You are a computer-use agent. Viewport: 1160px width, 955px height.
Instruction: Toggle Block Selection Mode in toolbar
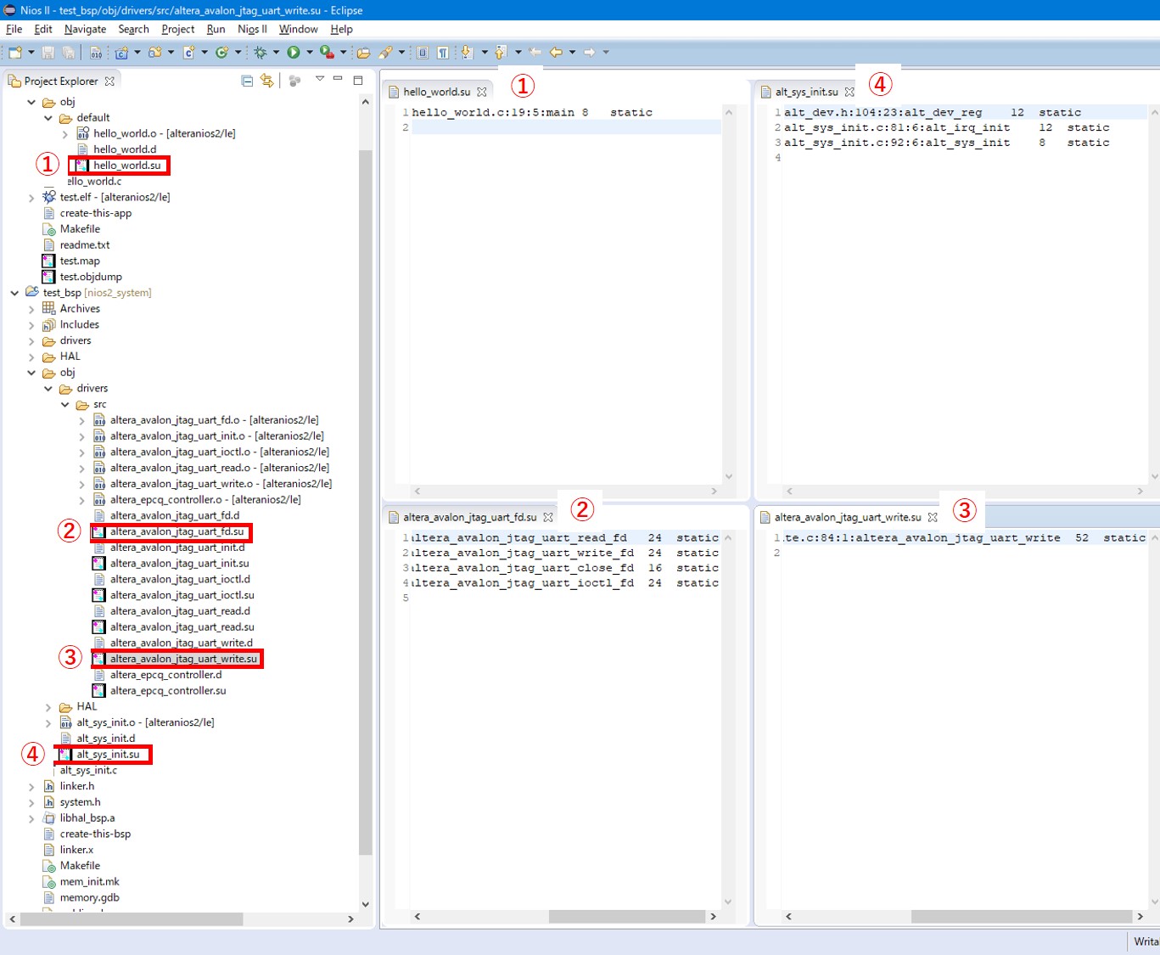coord(423,53)
